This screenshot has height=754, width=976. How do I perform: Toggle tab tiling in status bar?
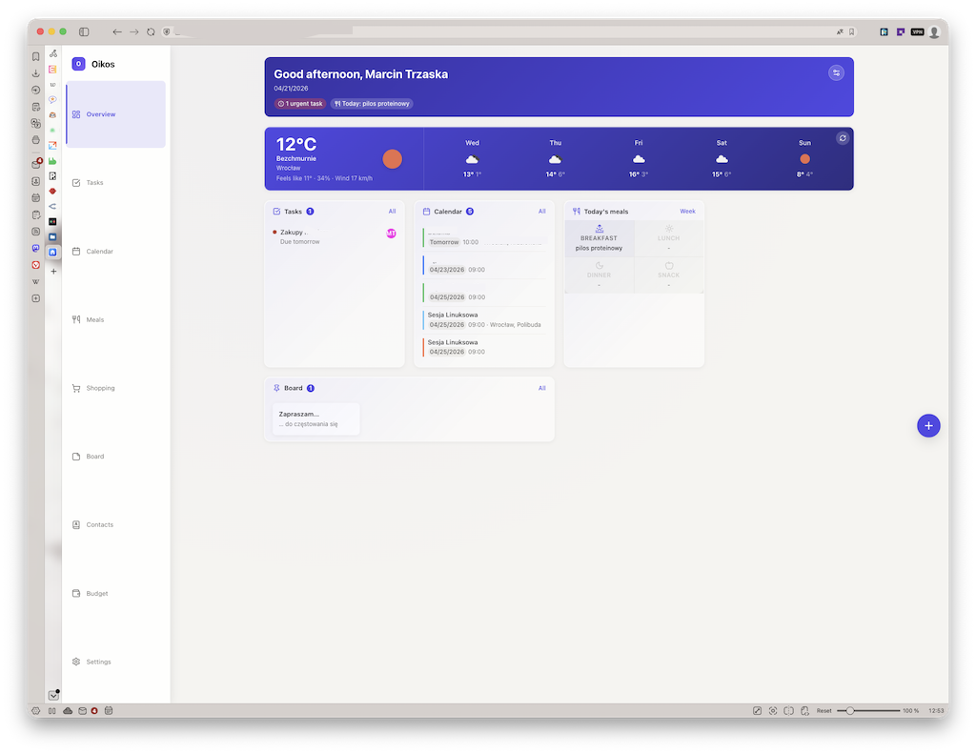(x=788, y=710)
